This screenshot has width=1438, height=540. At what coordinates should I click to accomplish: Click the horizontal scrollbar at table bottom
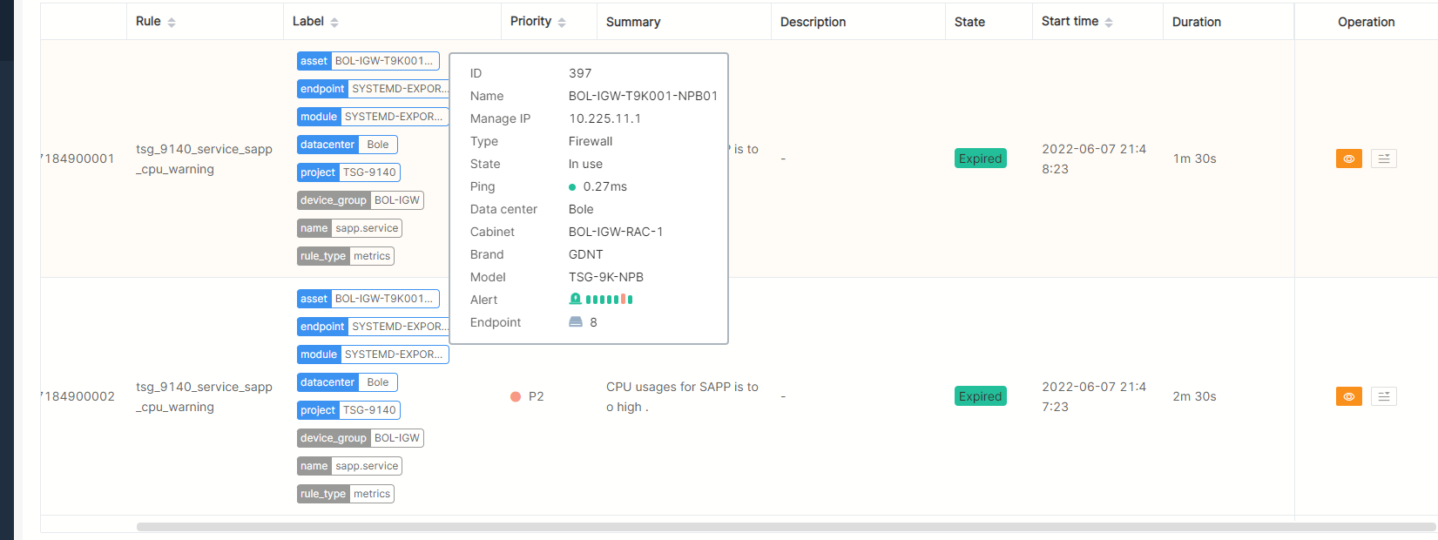click(784, 527)
